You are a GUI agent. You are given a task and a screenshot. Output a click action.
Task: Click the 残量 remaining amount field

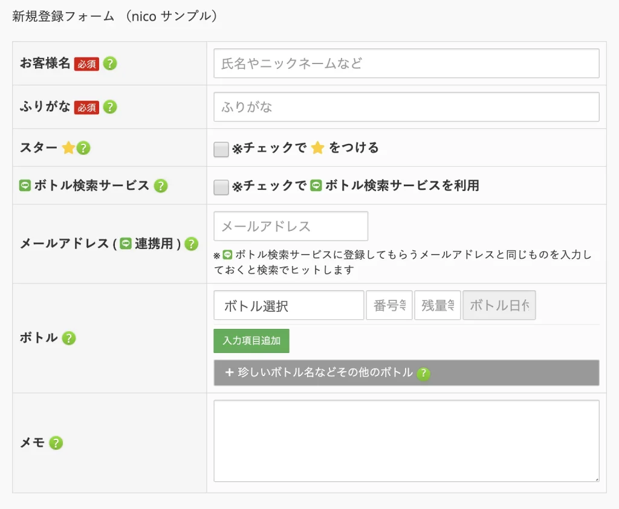click(x=438, y=305)
